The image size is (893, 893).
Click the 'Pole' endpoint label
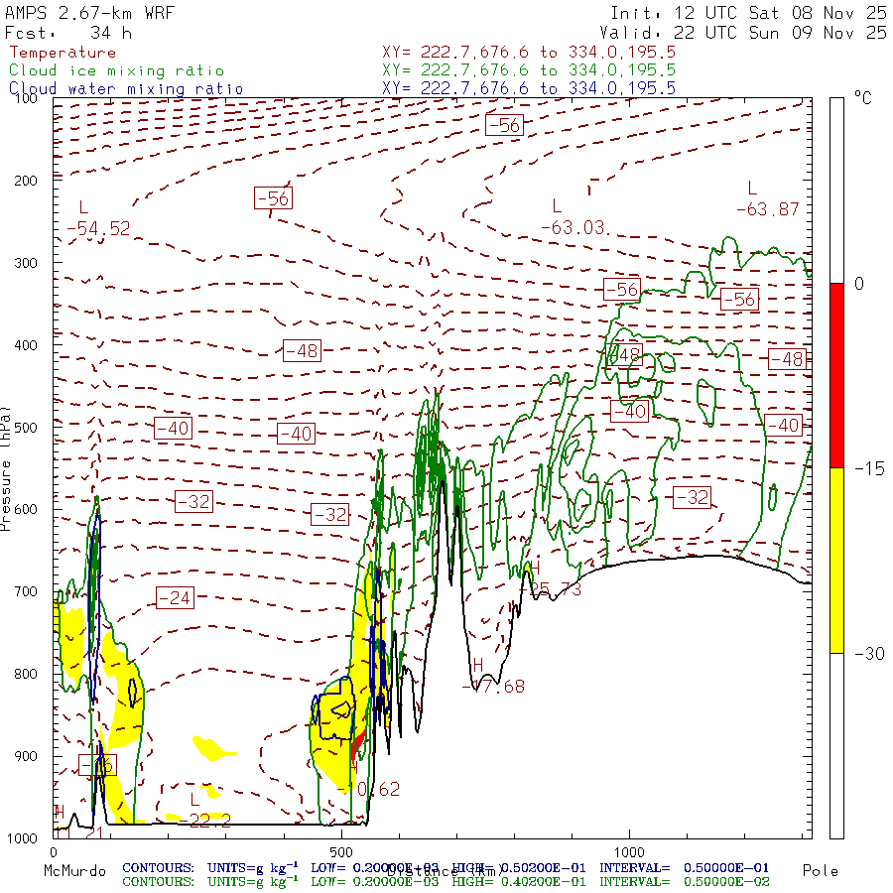click(x=821, y=871)
